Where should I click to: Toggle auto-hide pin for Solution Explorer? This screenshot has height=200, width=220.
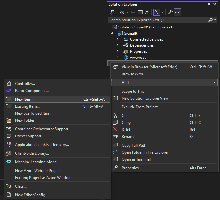click(x=209, y=4)
